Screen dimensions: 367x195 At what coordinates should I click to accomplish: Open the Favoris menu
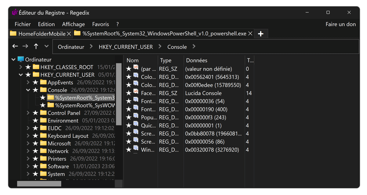[x=101, y=24]
